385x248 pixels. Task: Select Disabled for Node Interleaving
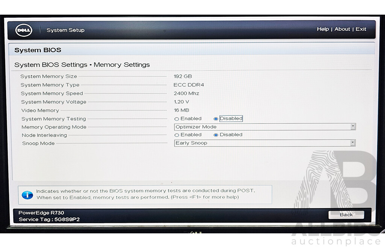(x=216, y=135)
